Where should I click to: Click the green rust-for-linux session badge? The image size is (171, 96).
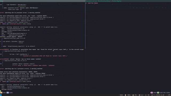pyautogui.click(x=163, y=93)
